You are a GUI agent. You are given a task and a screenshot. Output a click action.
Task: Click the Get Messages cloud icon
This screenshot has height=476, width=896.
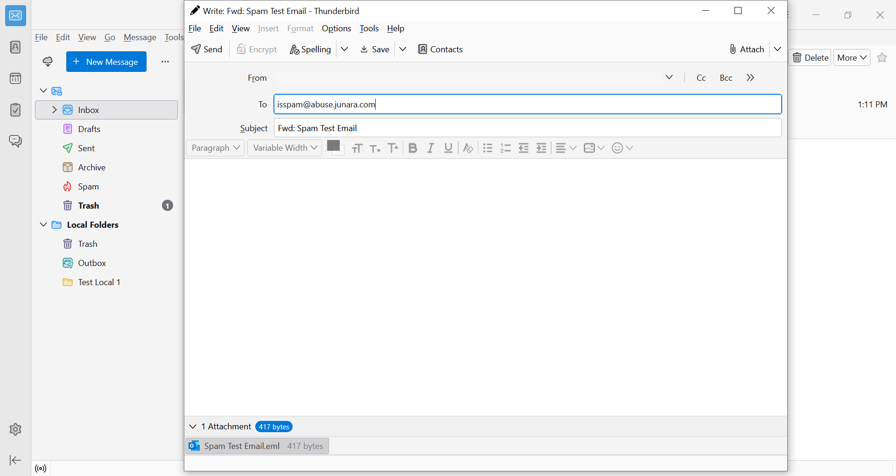coord(48,62)
